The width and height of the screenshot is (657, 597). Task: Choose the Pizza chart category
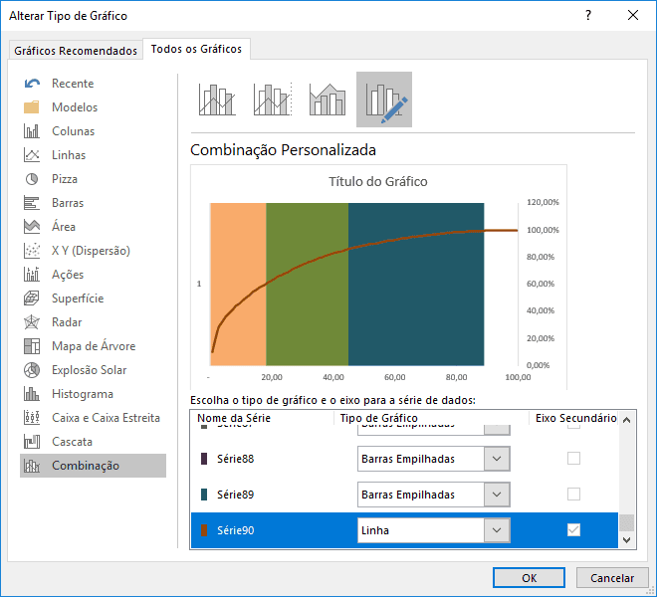click(65, 179)
